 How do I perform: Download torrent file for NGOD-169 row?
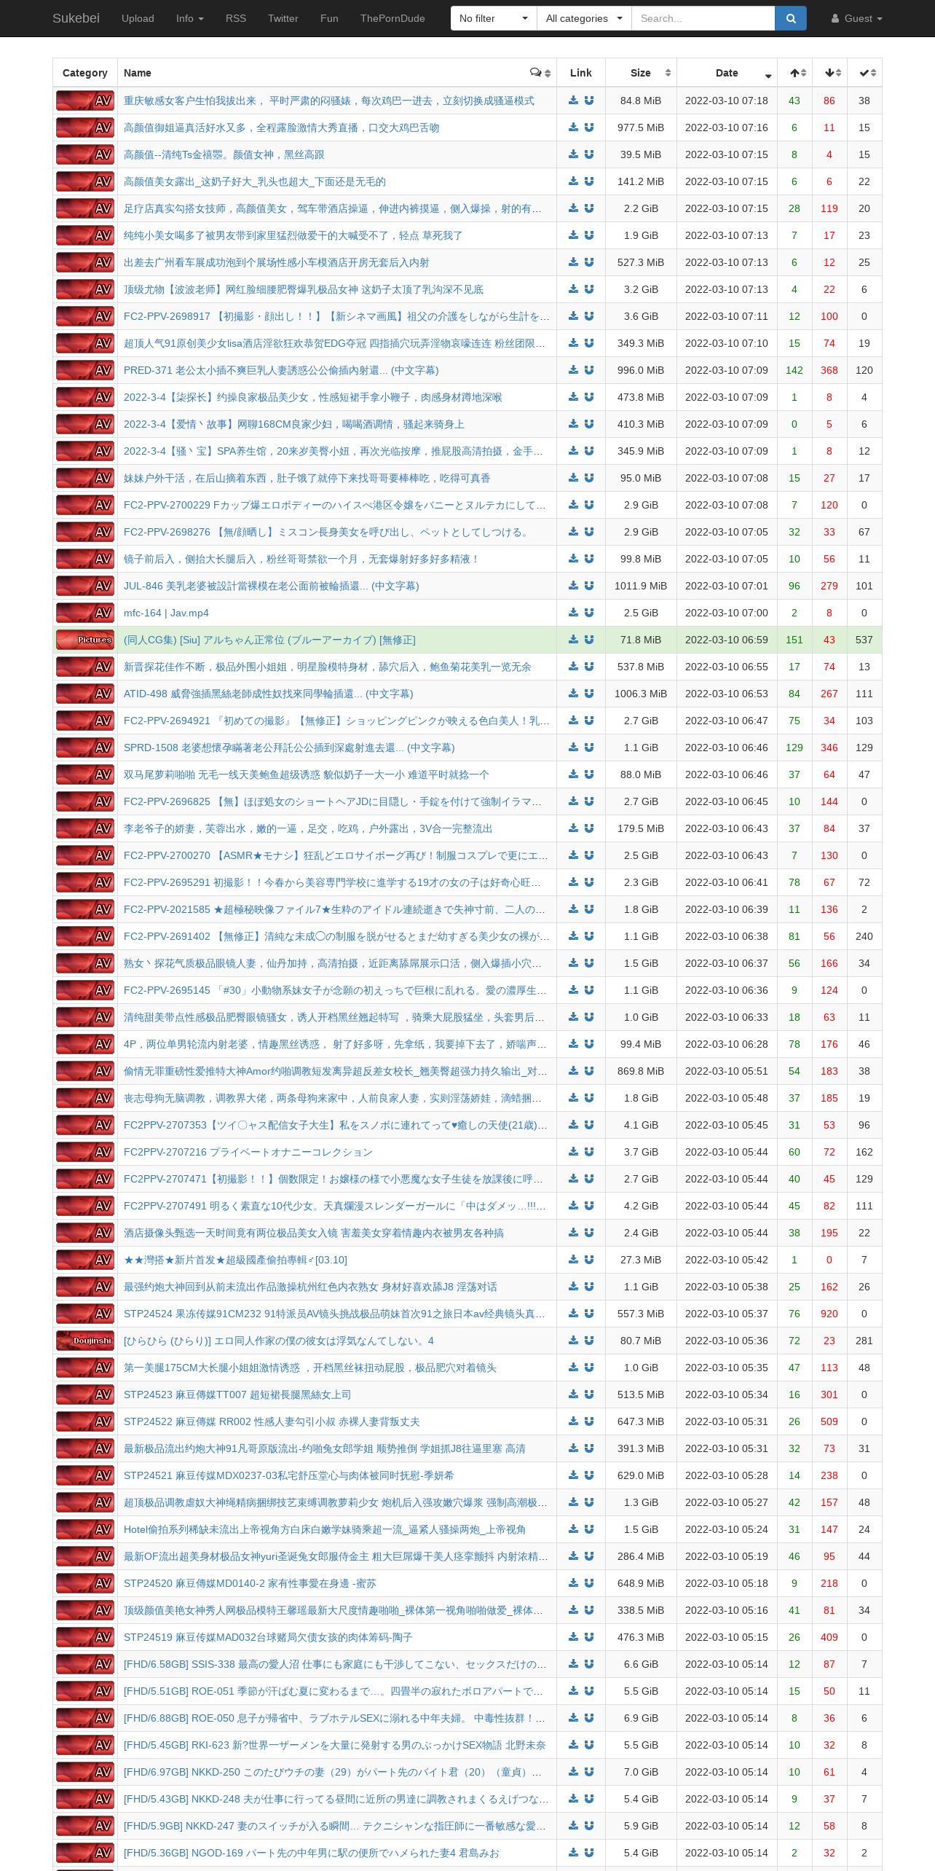point(574,1853)
